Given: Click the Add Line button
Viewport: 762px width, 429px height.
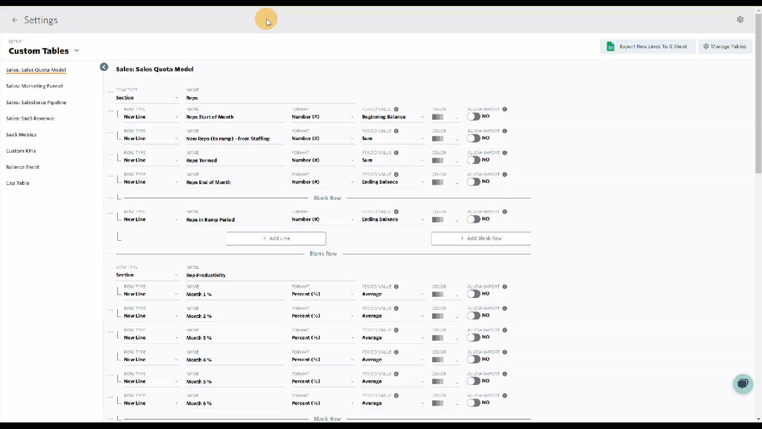Looking at the screenshot, I should tap(276, 238).
